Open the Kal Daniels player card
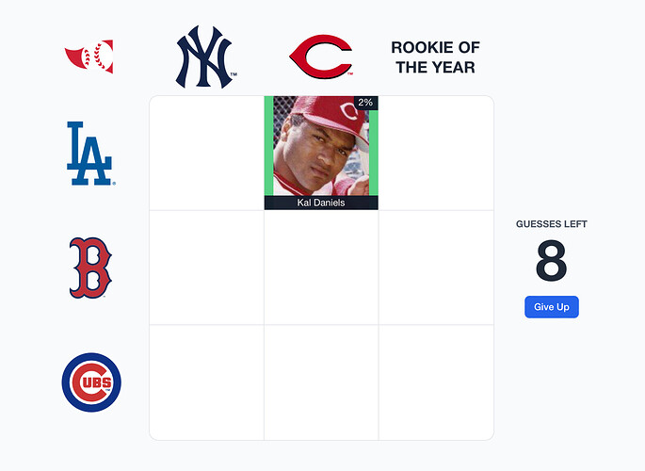This screenshot has height=471, width=645. [321, 153]
